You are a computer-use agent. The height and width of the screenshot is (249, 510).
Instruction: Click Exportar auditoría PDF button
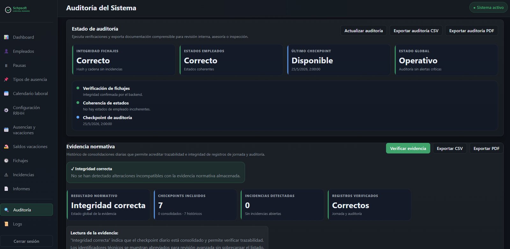[471, 31]
